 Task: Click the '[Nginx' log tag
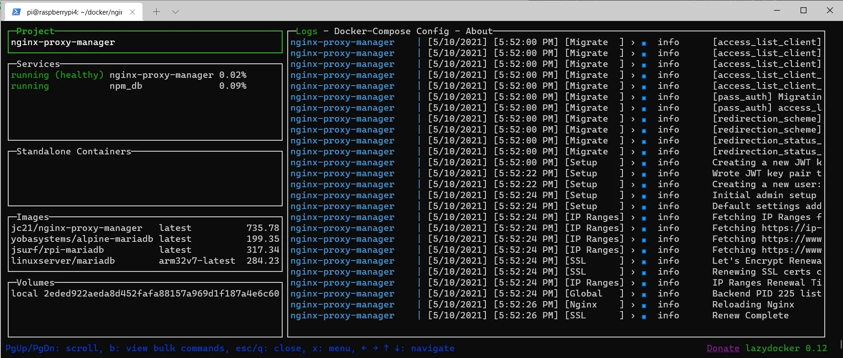click(581, 305)
